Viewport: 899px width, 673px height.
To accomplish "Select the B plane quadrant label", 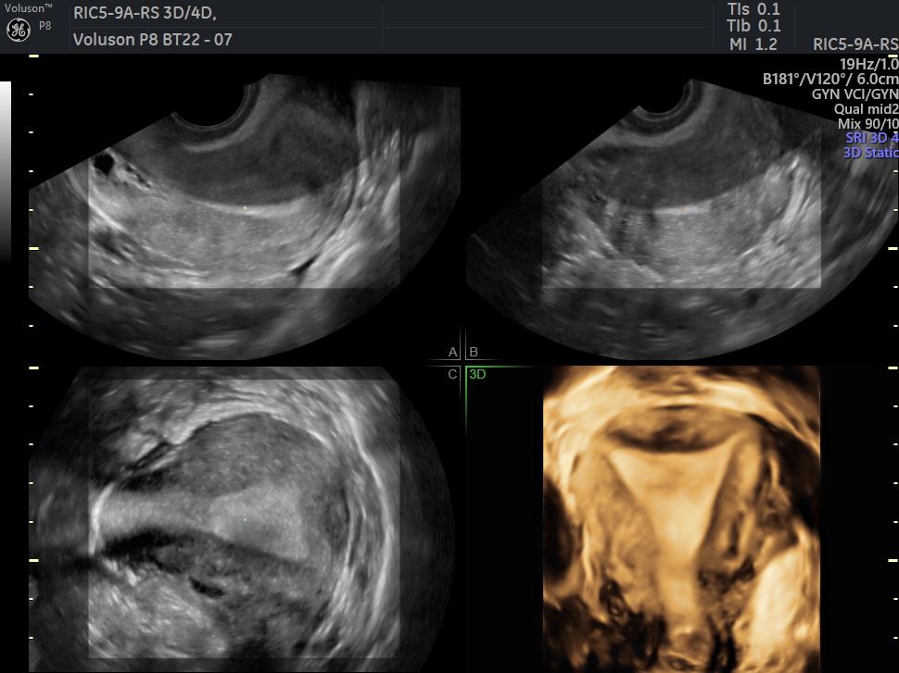I will pyautogui.click(x=473, y=353).
